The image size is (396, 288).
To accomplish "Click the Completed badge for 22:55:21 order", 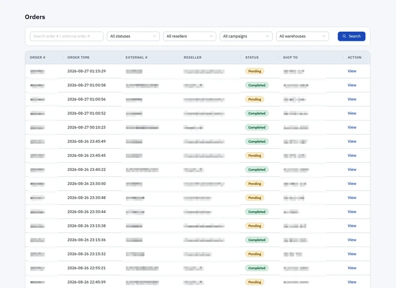I will [x=256, y=268].
